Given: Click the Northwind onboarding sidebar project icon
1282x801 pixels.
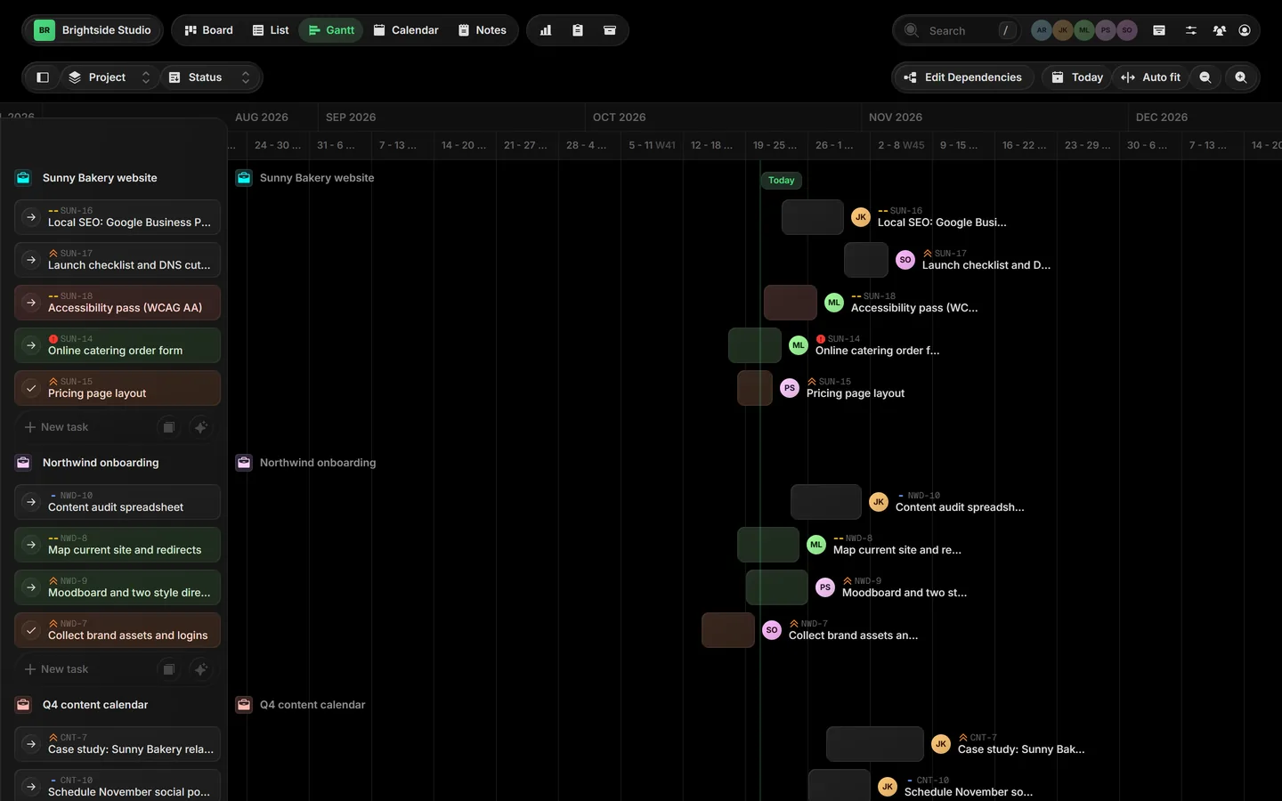Looking at the screenshot, I should pos(23,463).
